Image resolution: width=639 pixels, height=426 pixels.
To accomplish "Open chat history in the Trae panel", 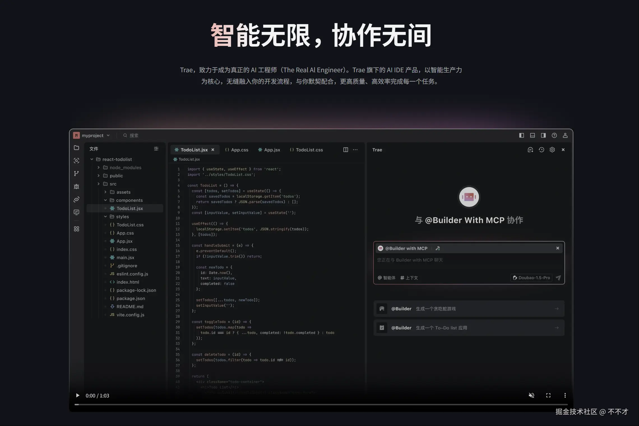I will pos(541,150).
